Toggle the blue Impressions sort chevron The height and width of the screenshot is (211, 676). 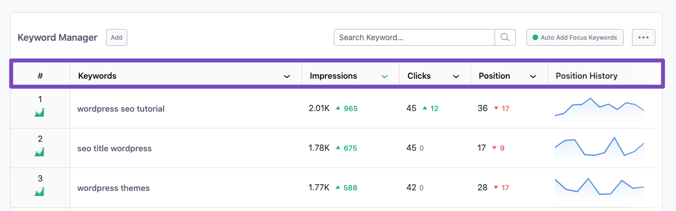(385, 76)
